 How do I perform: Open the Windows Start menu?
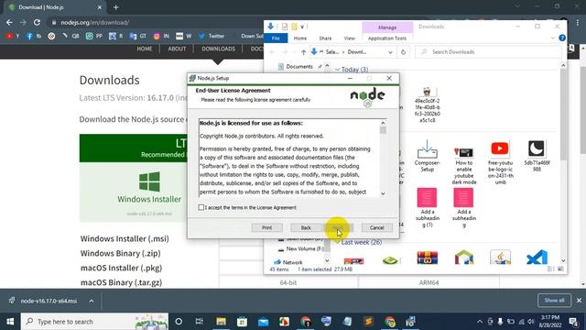10,322
